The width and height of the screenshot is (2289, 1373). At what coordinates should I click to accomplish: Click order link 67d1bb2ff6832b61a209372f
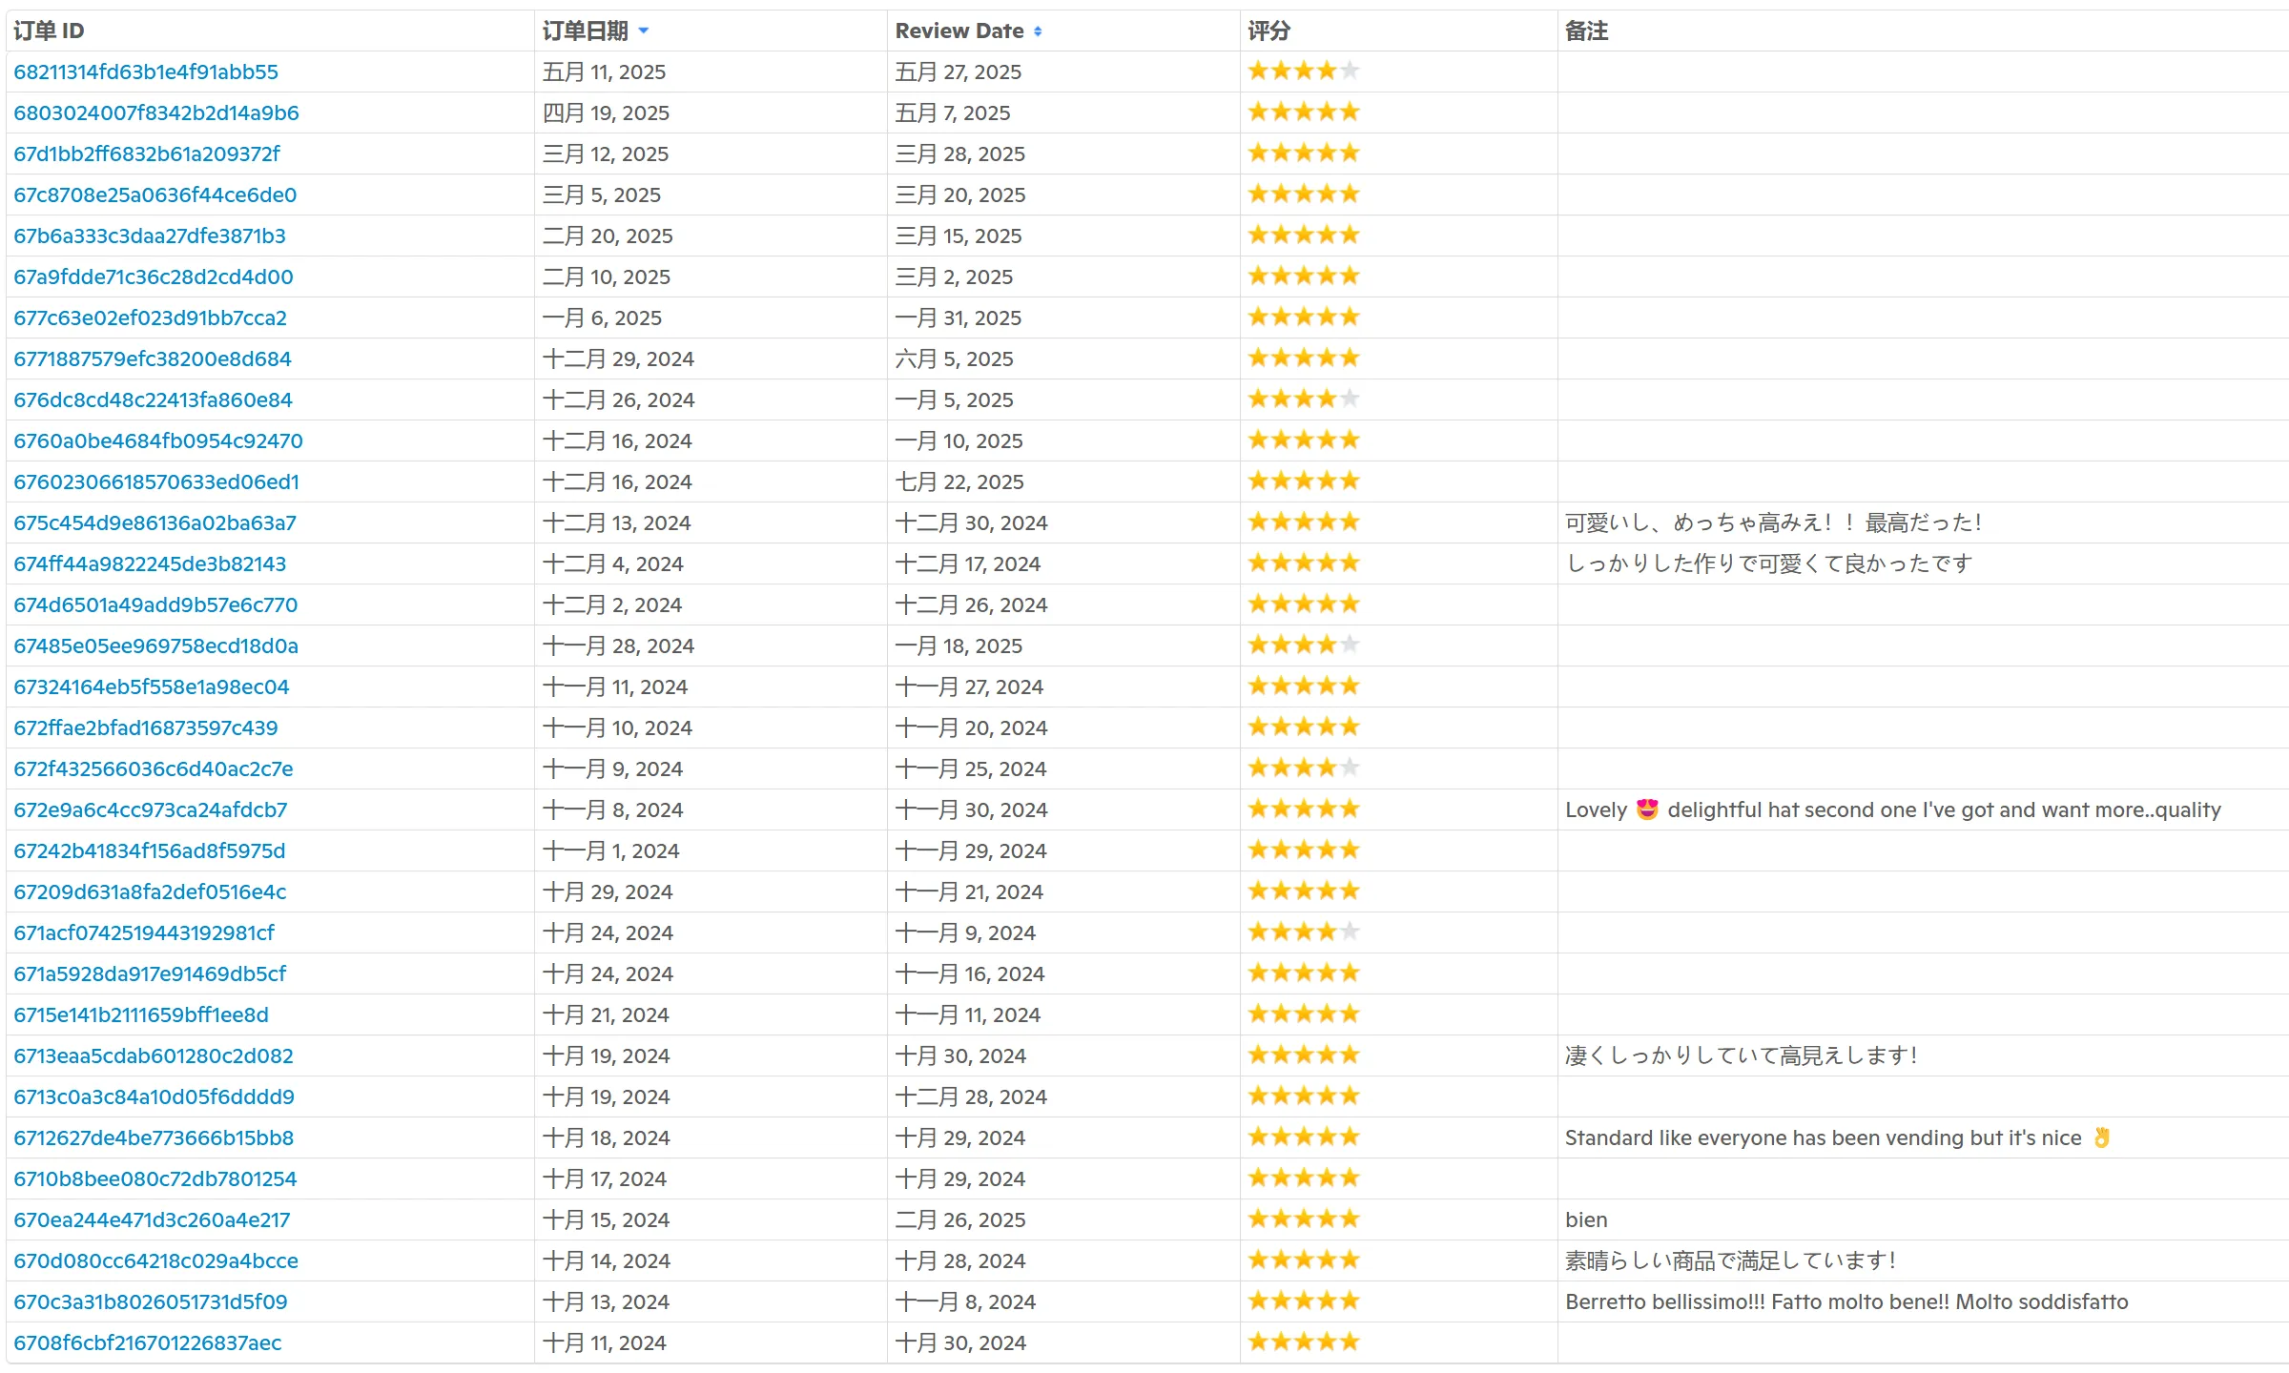147,154
